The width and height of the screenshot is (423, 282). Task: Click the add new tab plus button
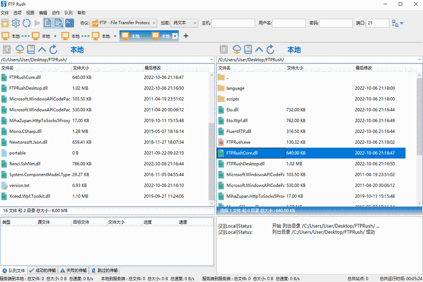186,36
